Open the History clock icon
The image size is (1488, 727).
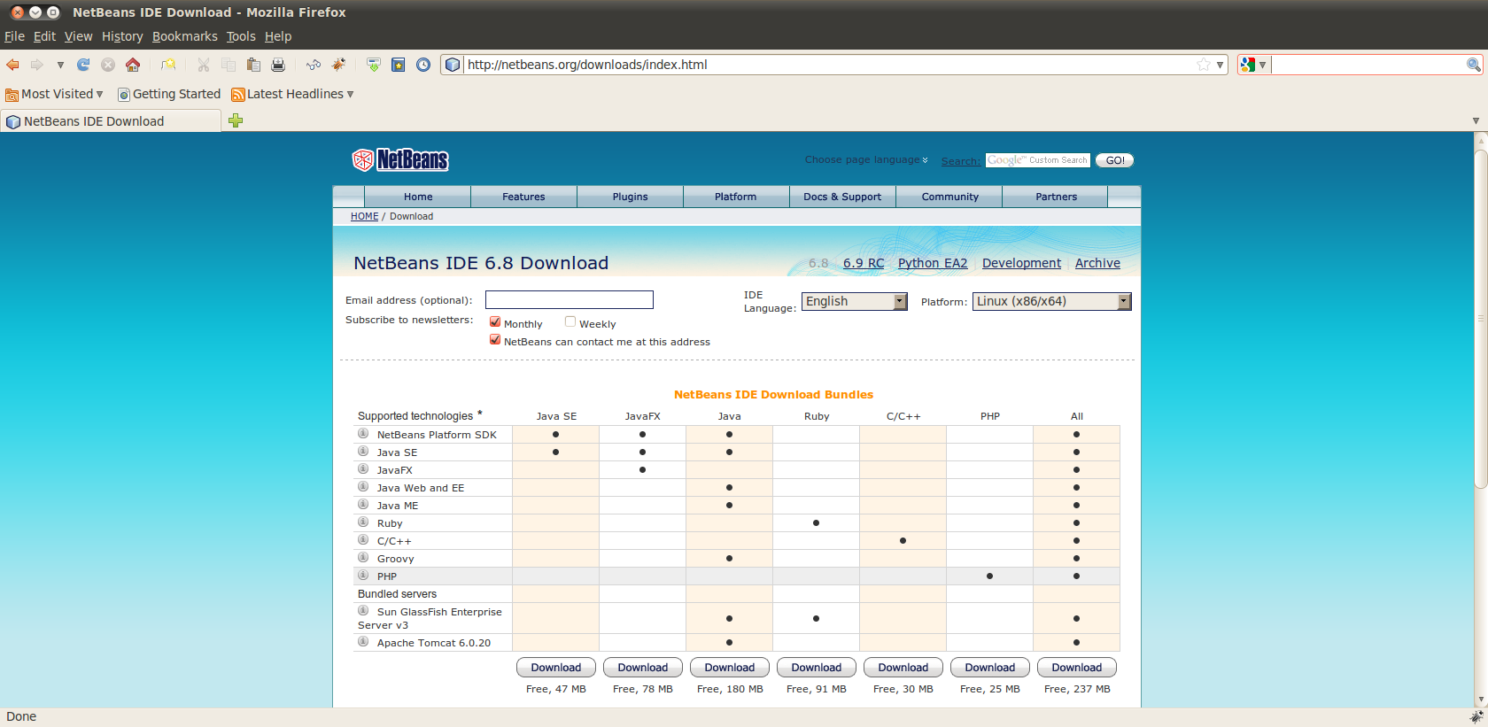point(423,65)
